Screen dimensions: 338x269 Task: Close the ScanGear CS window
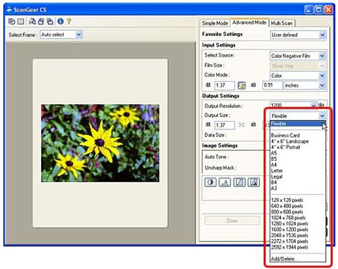click(329, 9)
